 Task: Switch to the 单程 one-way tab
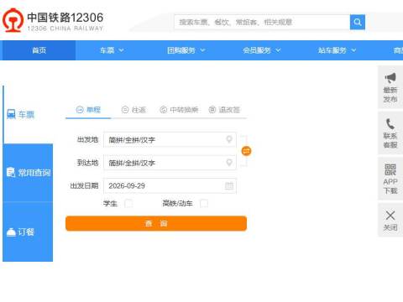[88, 110]
